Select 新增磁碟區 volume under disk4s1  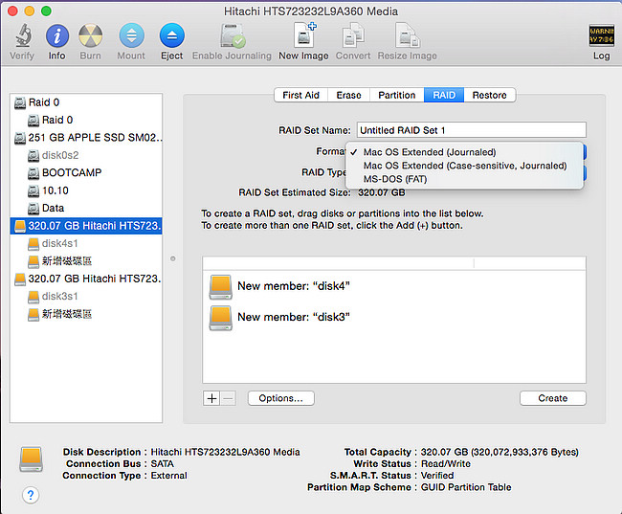point(86,260)
